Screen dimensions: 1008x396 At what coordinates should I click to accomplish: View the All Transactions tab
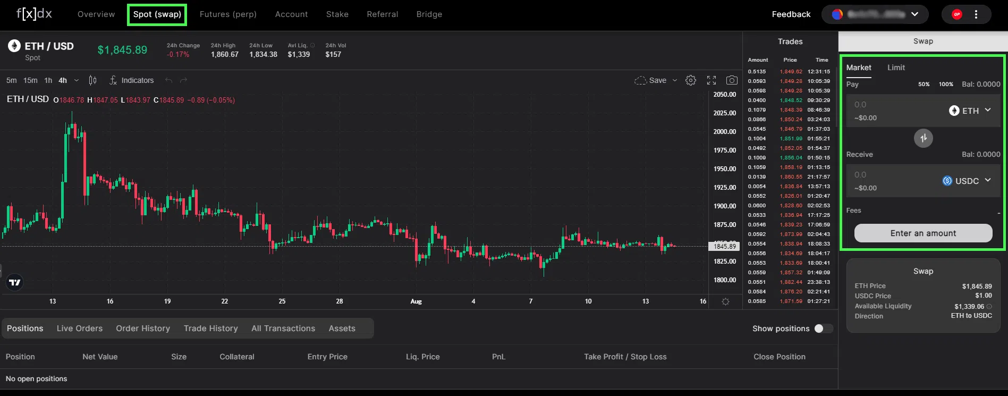tap(283, 328)
